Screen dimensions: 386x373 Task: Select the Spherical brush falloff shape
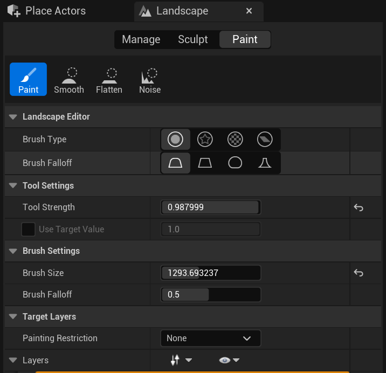235,163
